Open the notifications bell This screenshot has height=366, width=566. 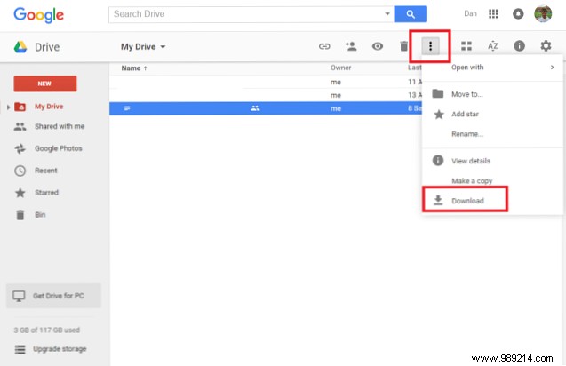click(x=518, y=13)
